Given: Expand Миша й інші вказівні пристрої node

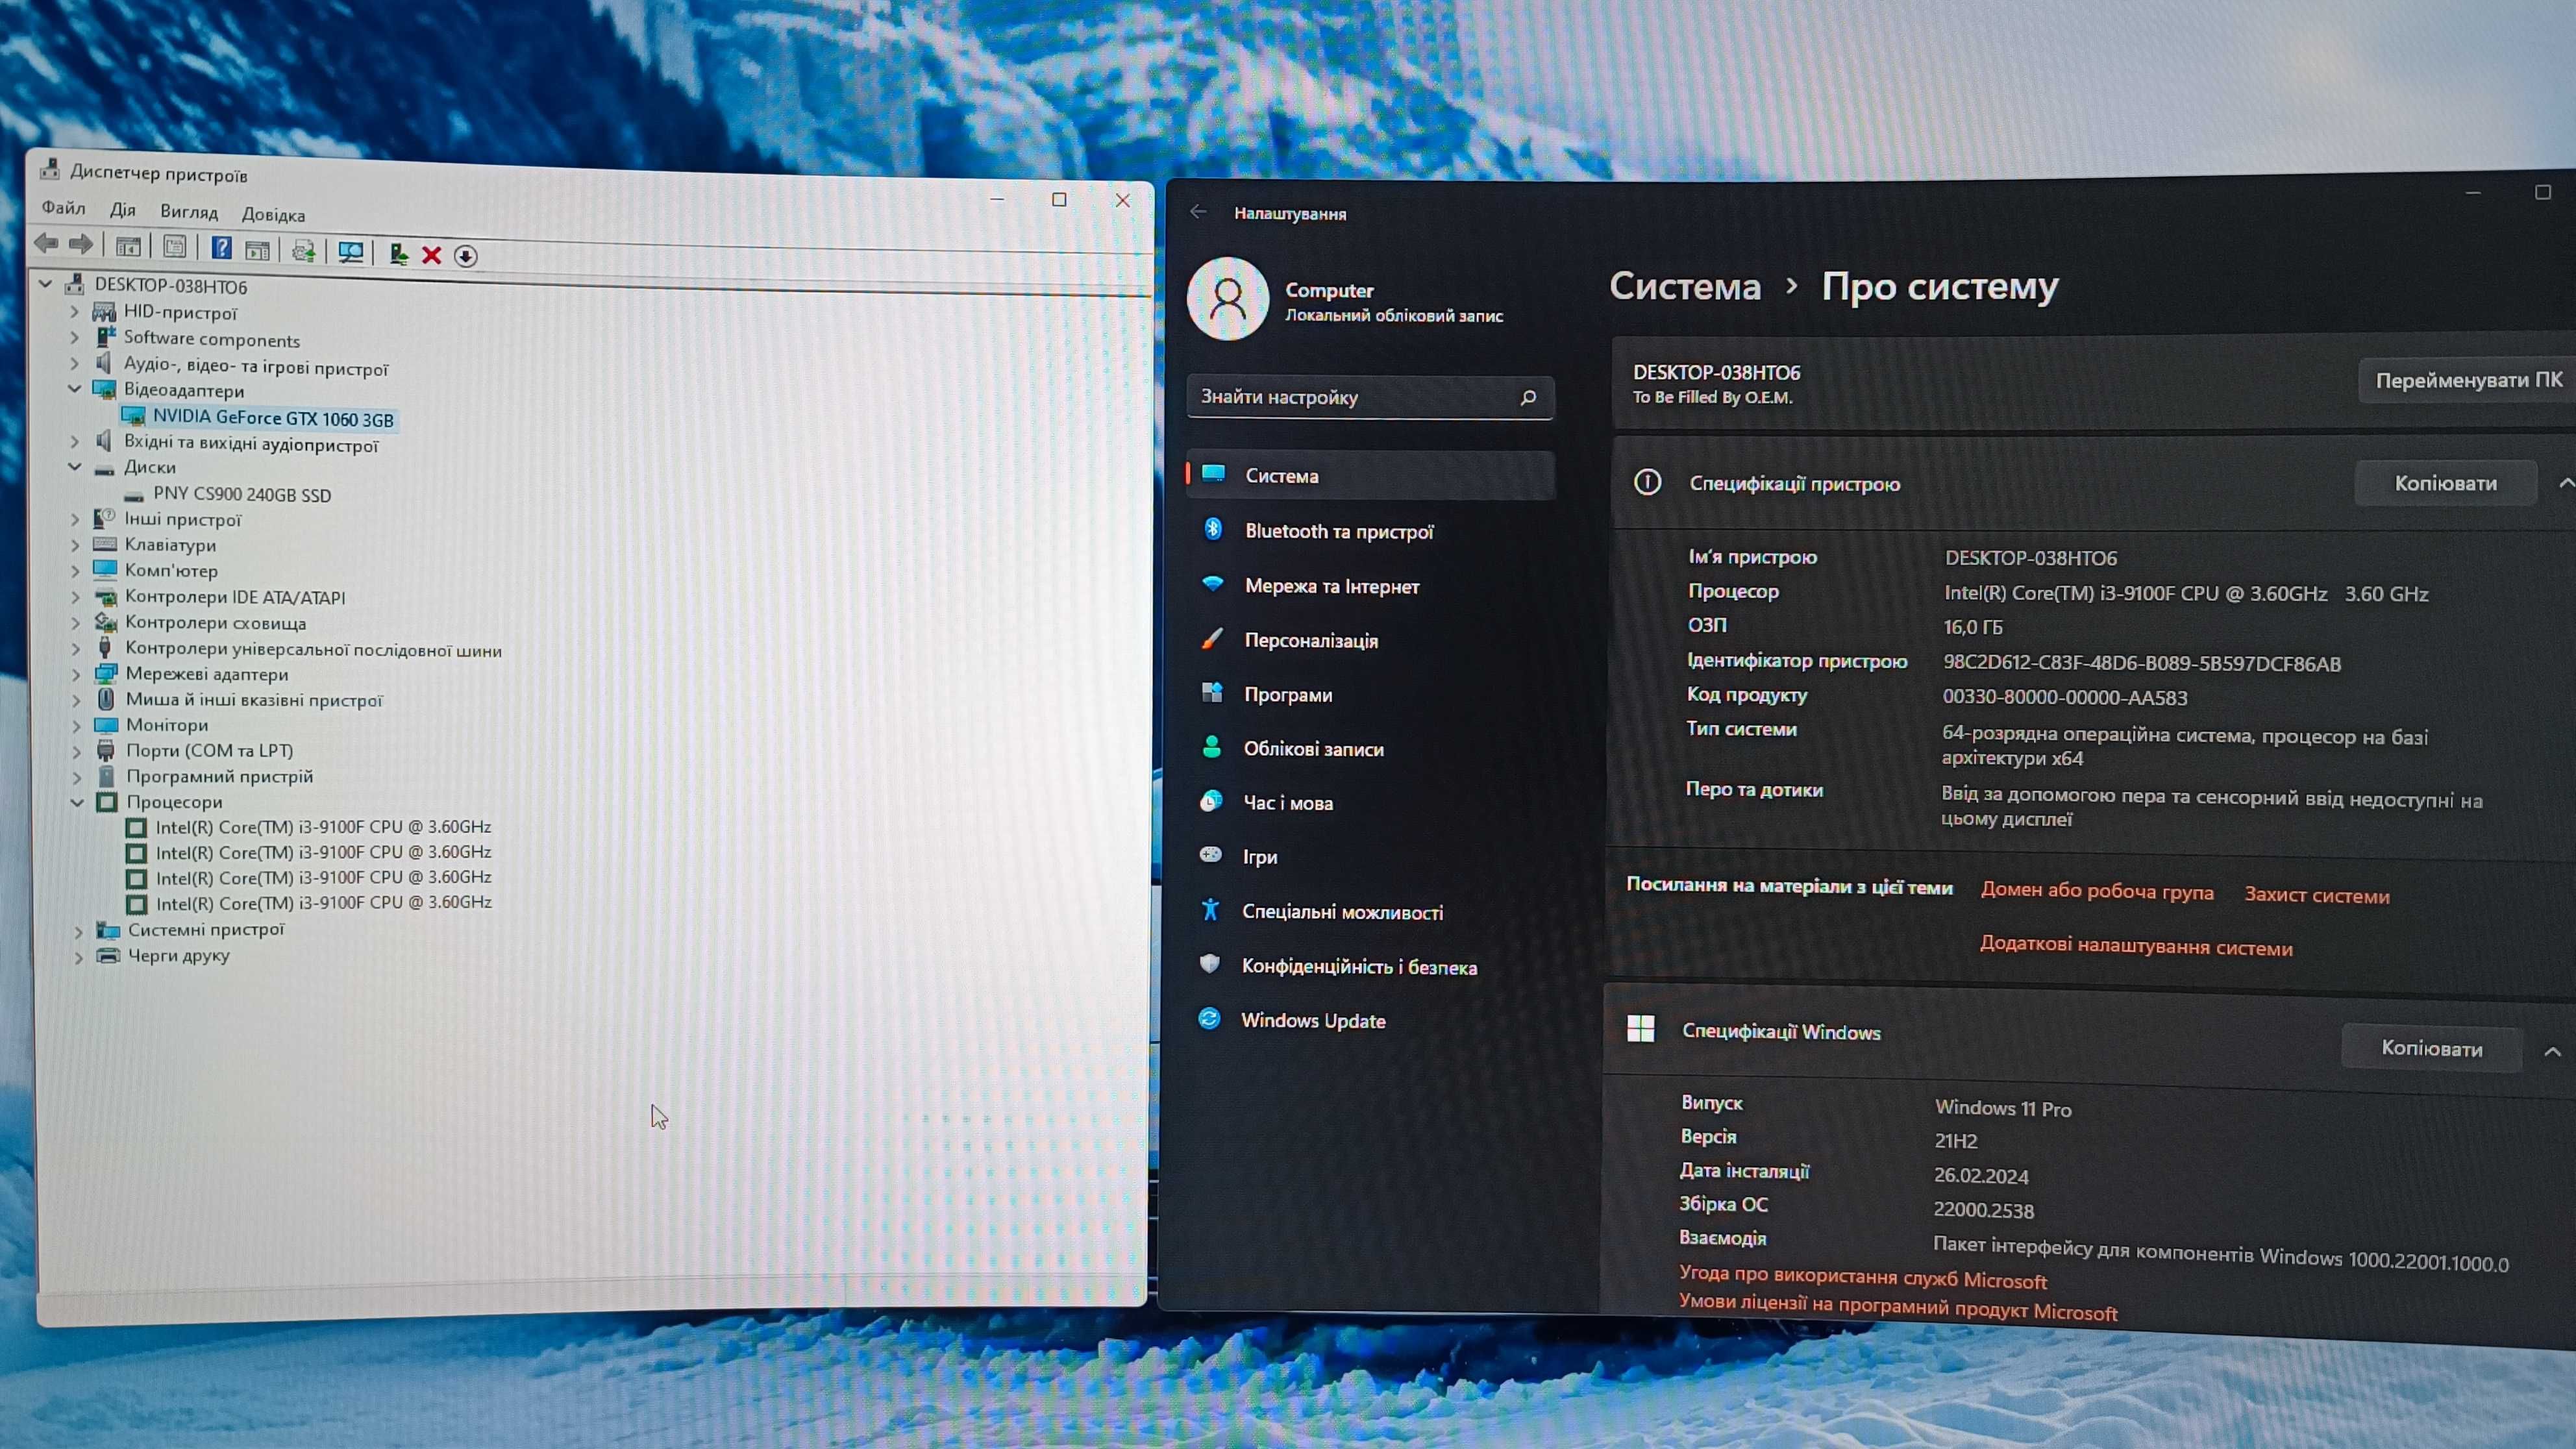Looking at the screenshot, I should 77,700.
